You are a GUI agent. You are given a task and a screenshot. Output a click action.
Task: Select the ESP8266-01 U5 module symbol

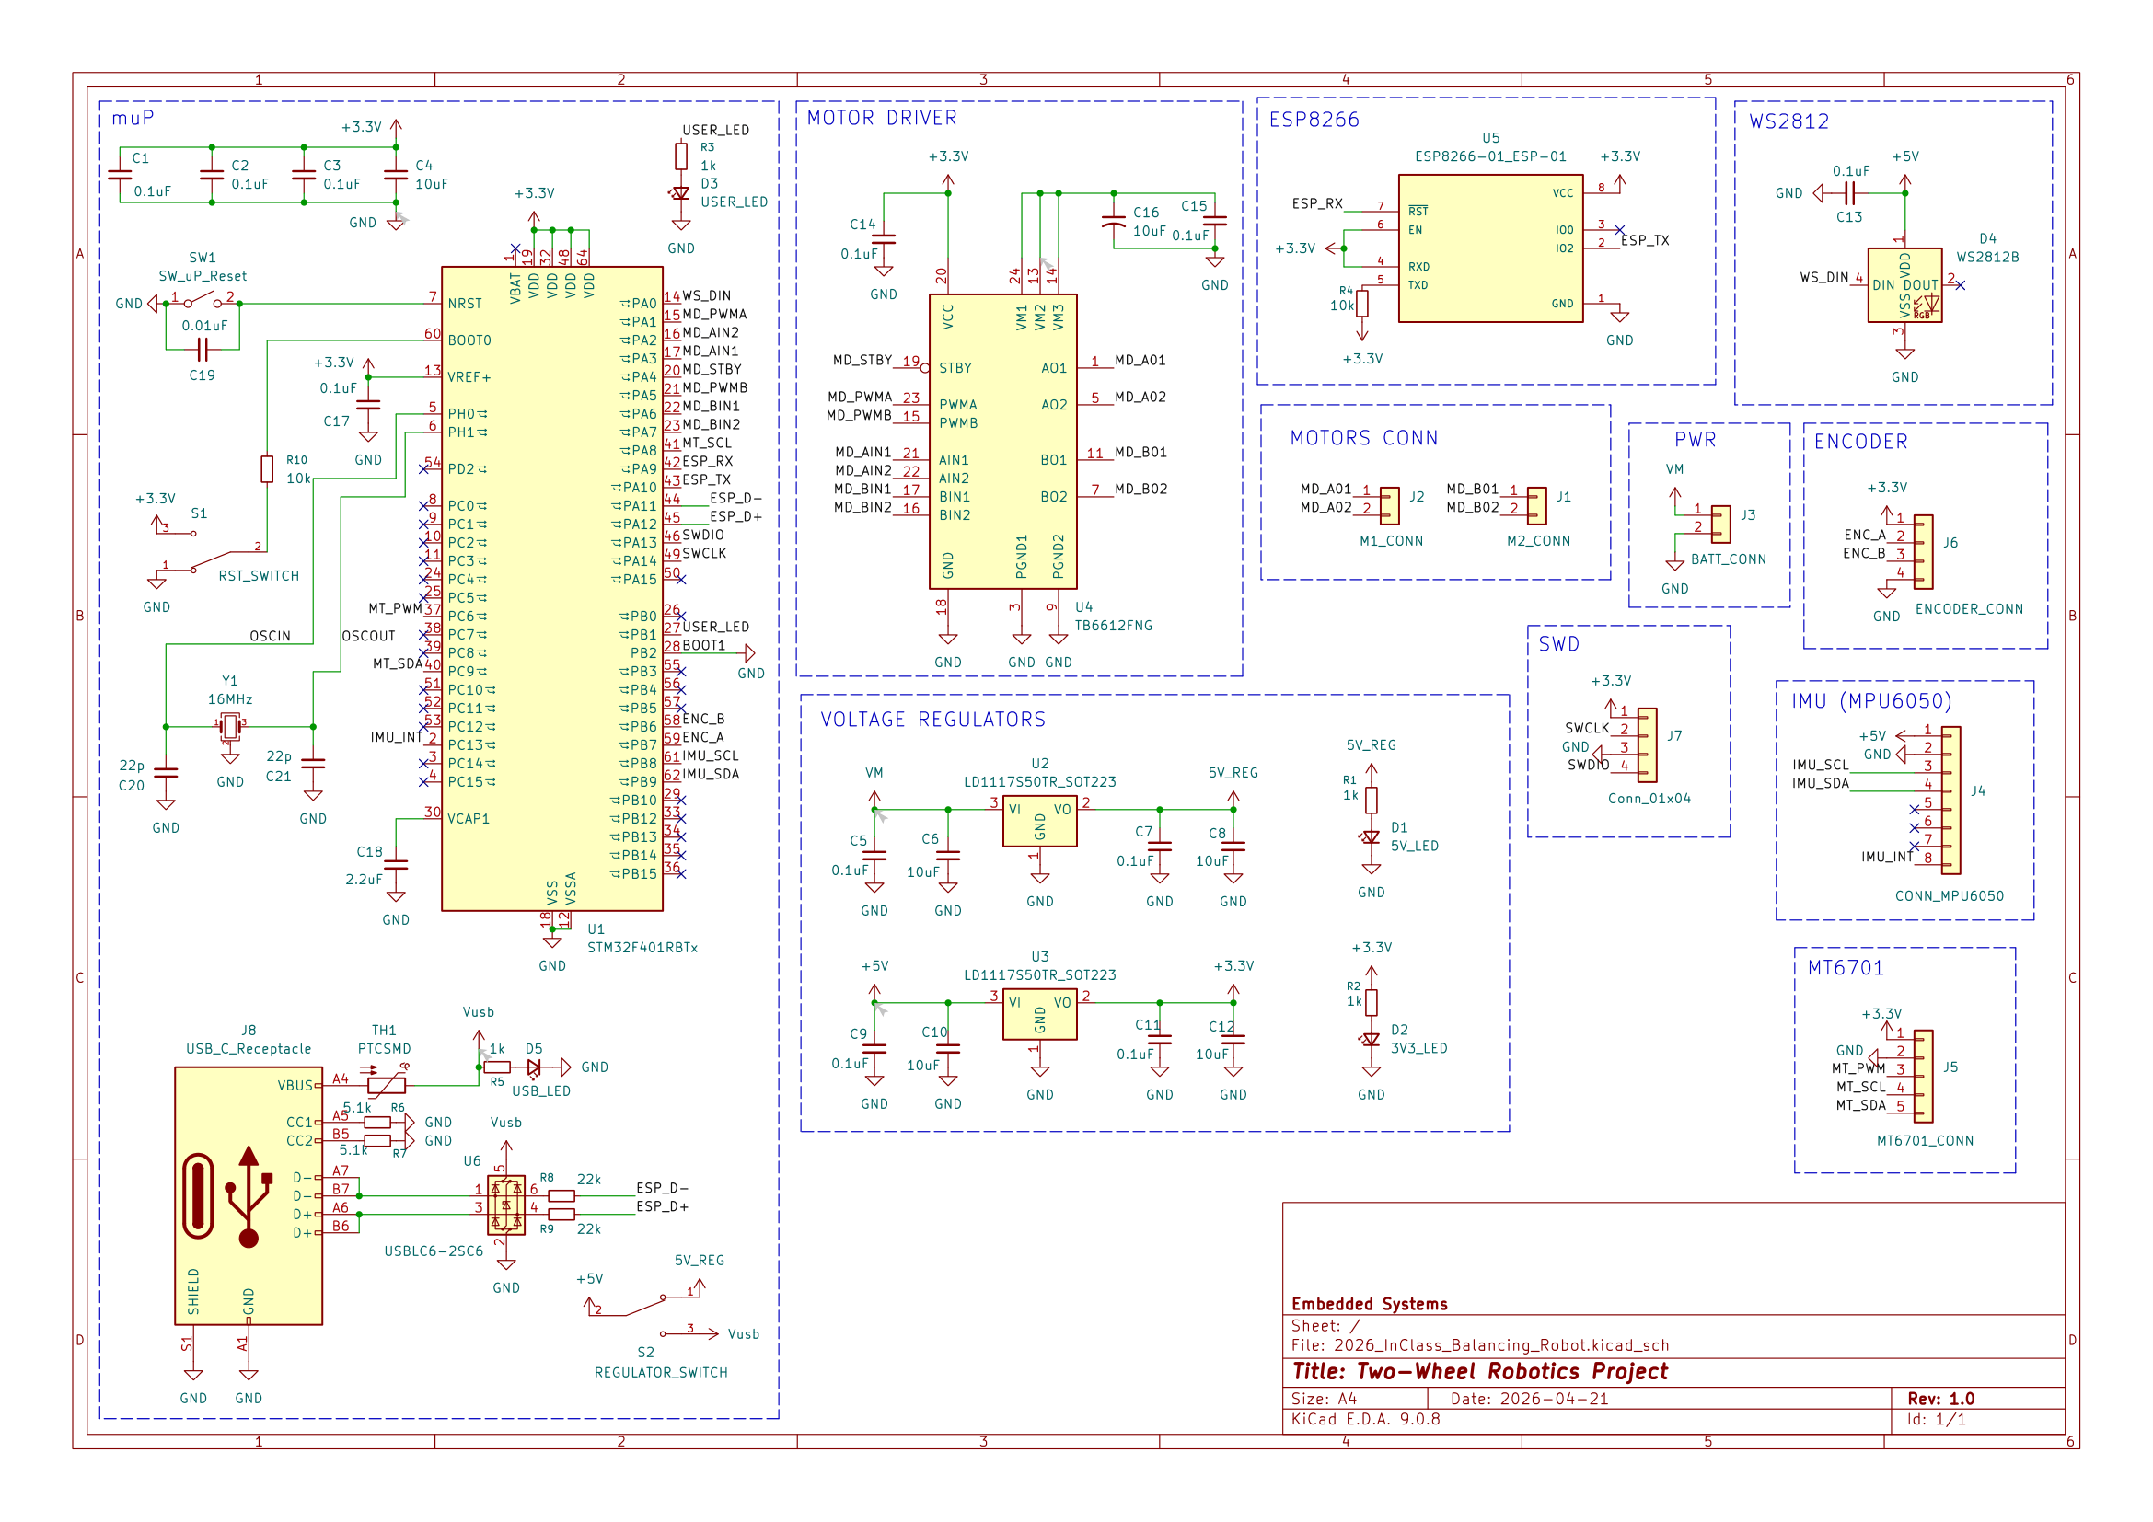click(x=1490, y=248)
